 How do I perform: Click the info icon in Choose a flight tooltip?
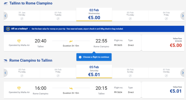point(80,57)
